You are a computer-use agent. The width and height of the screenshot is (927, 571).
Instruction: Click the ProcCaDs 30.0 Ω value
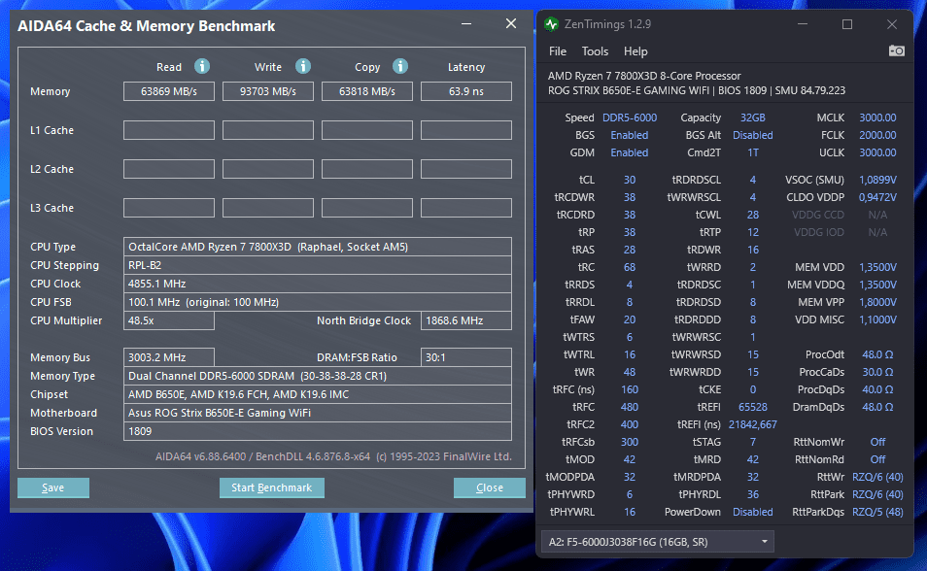(877, 372)
